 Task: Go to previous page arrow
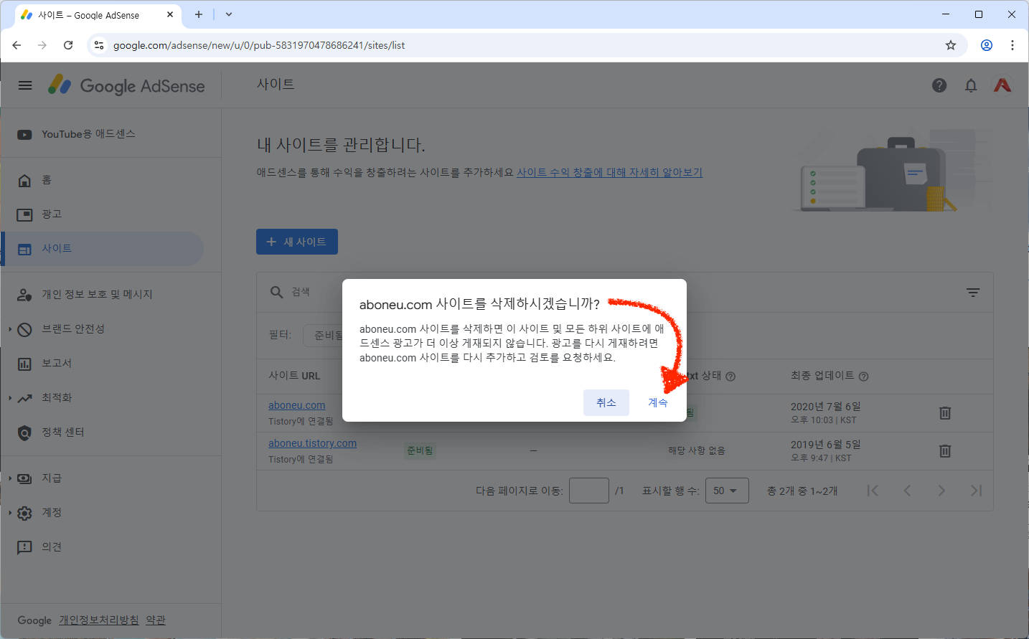point(907,491)
